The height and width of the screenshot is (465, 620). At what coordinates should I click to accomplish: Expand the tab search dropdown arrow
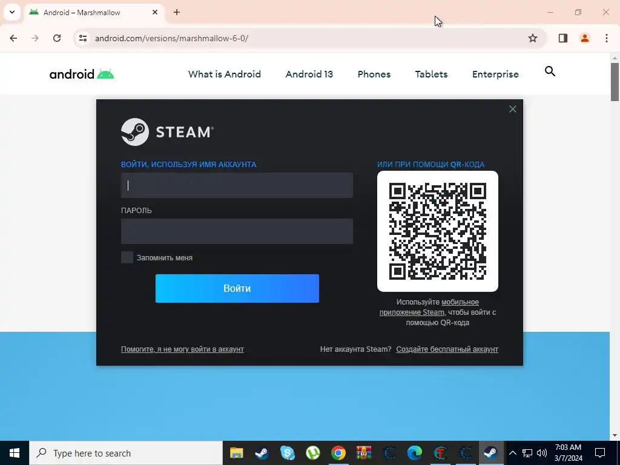[12, 12]
